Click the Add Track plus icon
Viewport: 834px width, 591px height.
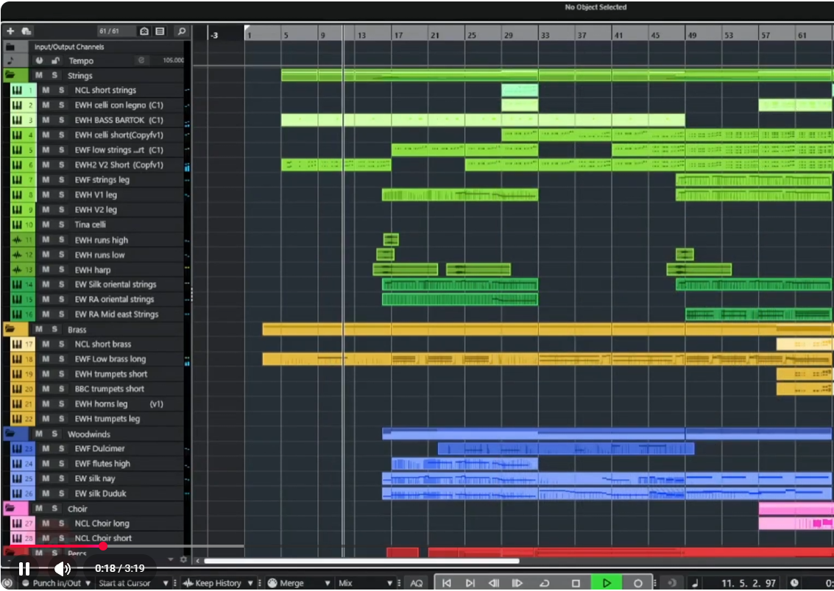coord(10,32)
